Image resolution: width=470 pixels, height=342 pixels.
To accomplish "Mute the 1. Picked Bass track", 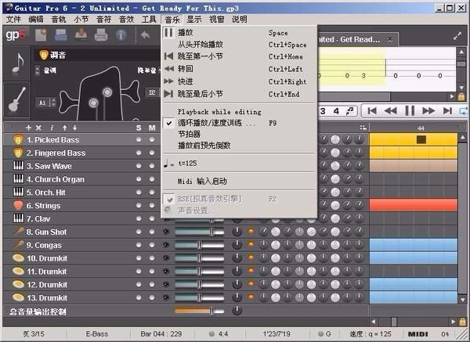I will pyautogui.click(x=152, y=139).
